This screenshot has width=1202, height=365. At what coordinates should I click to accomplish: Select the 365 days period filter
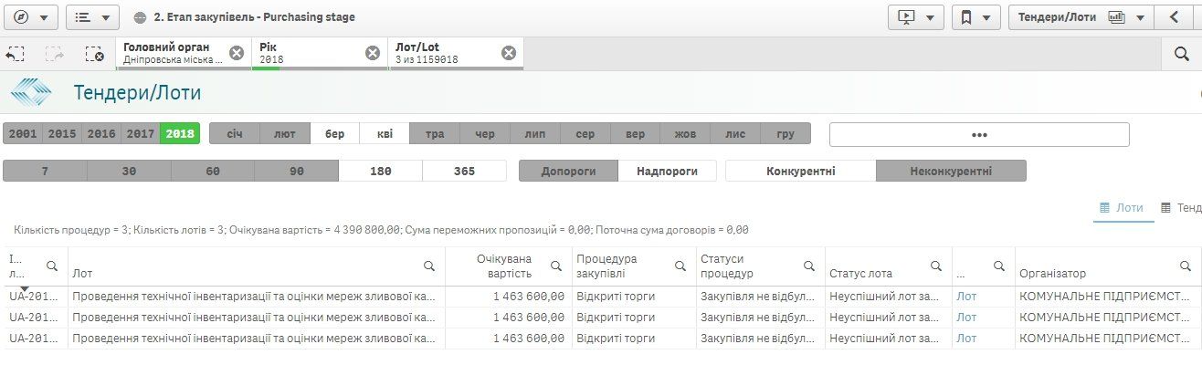(x=465, y=171)
